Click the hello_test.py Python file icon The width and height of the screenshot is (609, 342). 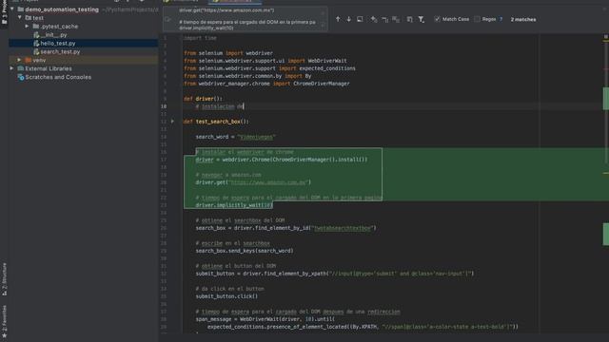coord(36,44)
